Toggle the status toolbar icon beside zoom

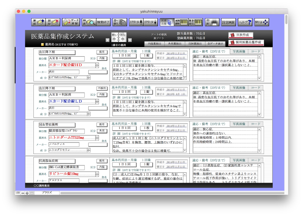pyautogui.click(x=32, y=193)
